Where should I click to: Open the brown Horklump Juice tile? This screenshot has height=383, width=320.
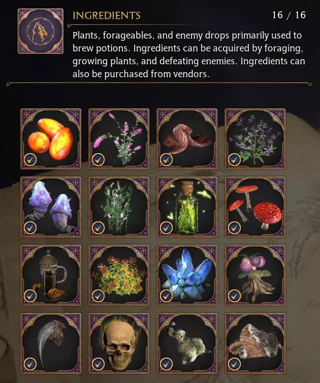(187, 139)
